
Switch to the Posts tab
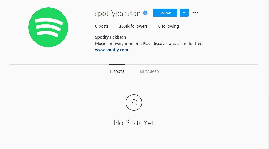tap(117, 72)
